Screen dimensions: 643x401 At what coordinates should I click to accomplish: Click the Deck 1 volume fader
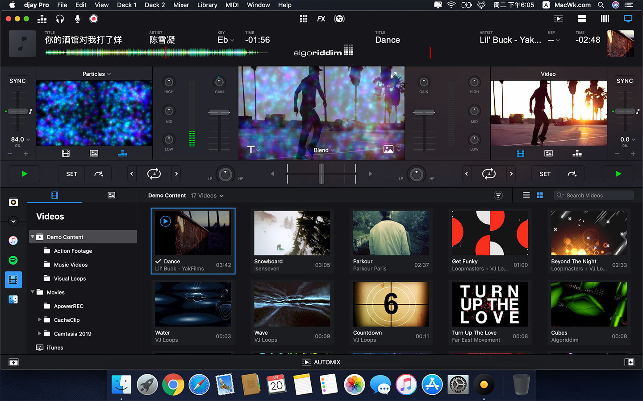(219, 112)
